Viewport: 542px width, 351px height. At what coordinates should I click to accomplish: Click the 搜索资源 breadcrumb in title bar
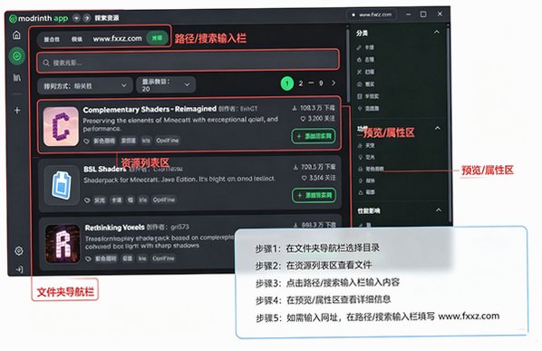point(107,17)
